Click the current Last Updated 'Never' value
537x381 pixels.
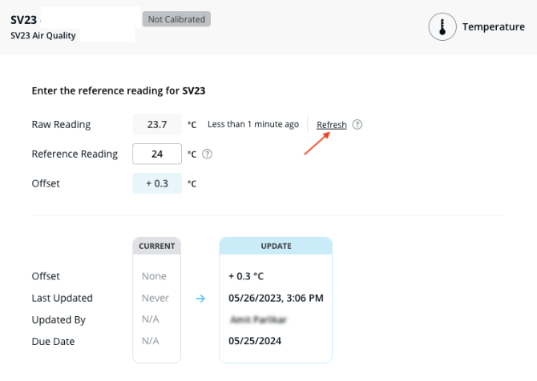155,298
